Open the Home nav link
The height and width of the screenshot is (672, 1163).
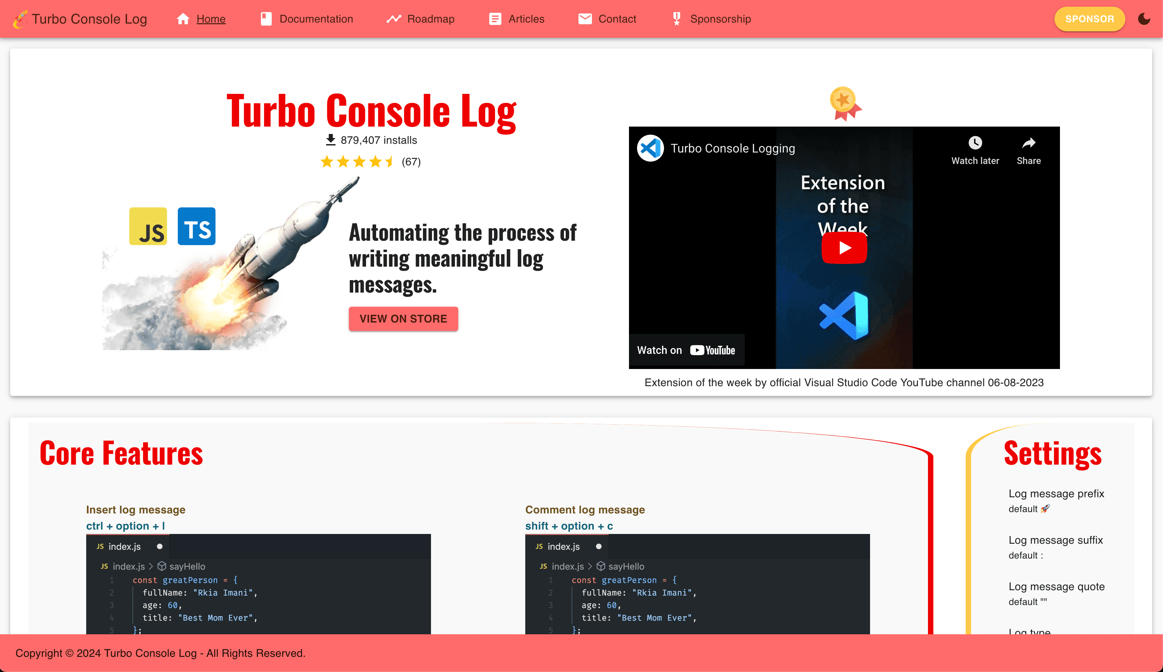click(211, 19)
